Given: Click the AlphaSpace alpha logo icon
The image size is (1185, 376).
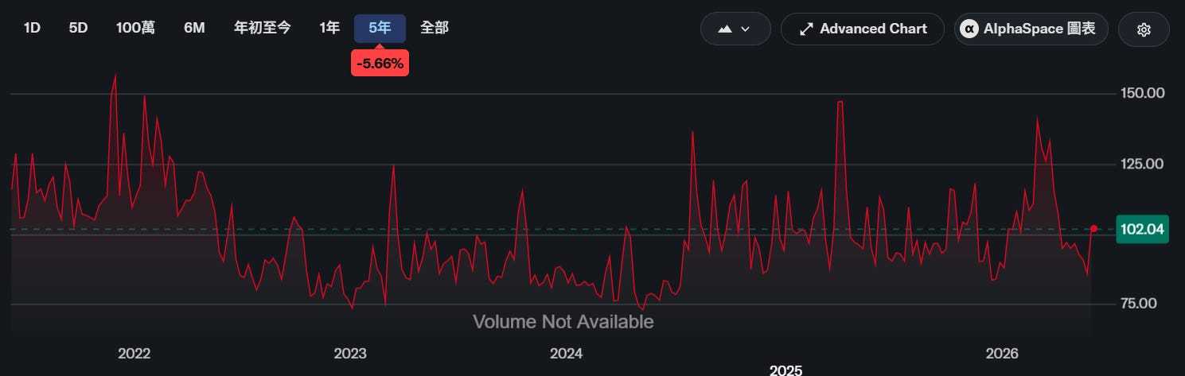Looking at the screenshot, I should click(969, 29).
